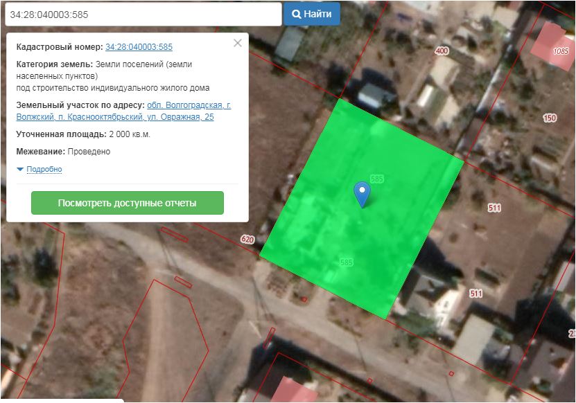This screenshot has width=576, height=403.
Task: Click the Найти search button
Action: point(311,14)
